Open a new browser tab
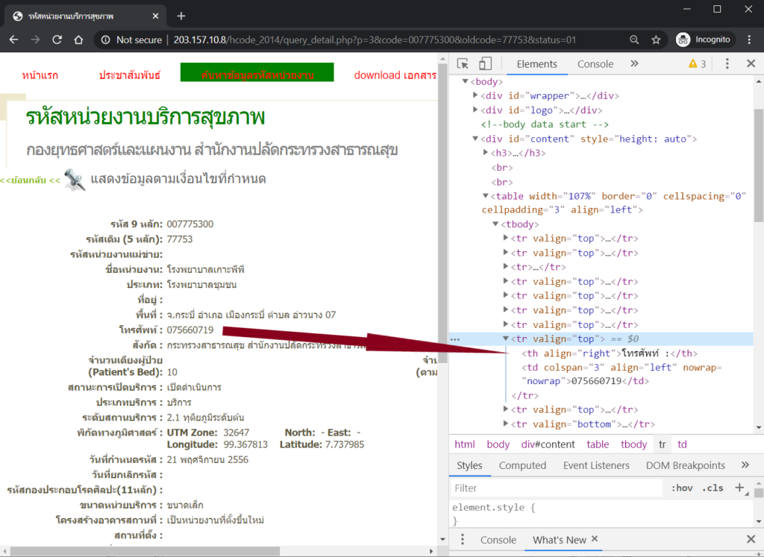 tap(181, 16)
